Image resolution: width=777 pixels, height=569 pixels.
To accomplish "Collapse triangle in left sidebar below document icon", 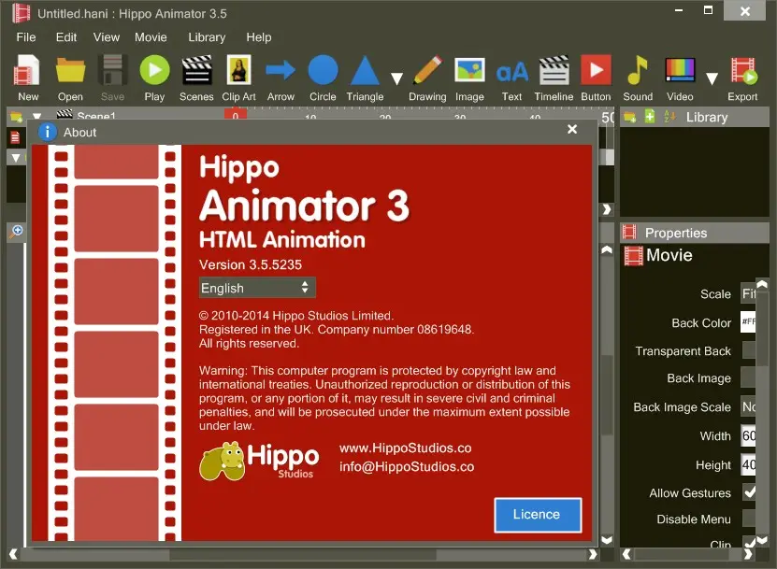I will [16, 158].
